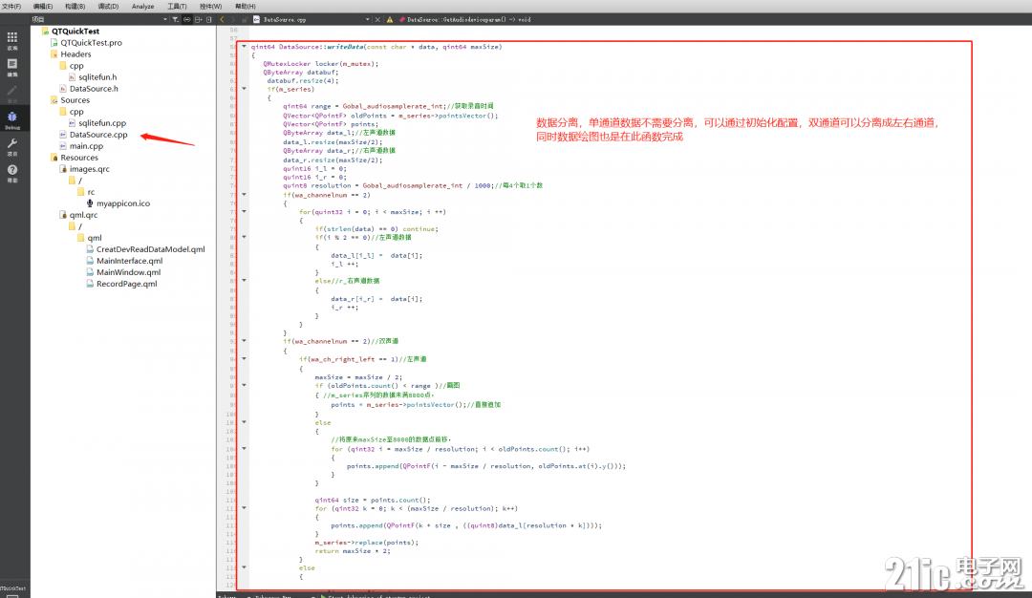Open the 文件(F) menu
The width and height of the screenshot is (1032, 598).
coord(11,6)
